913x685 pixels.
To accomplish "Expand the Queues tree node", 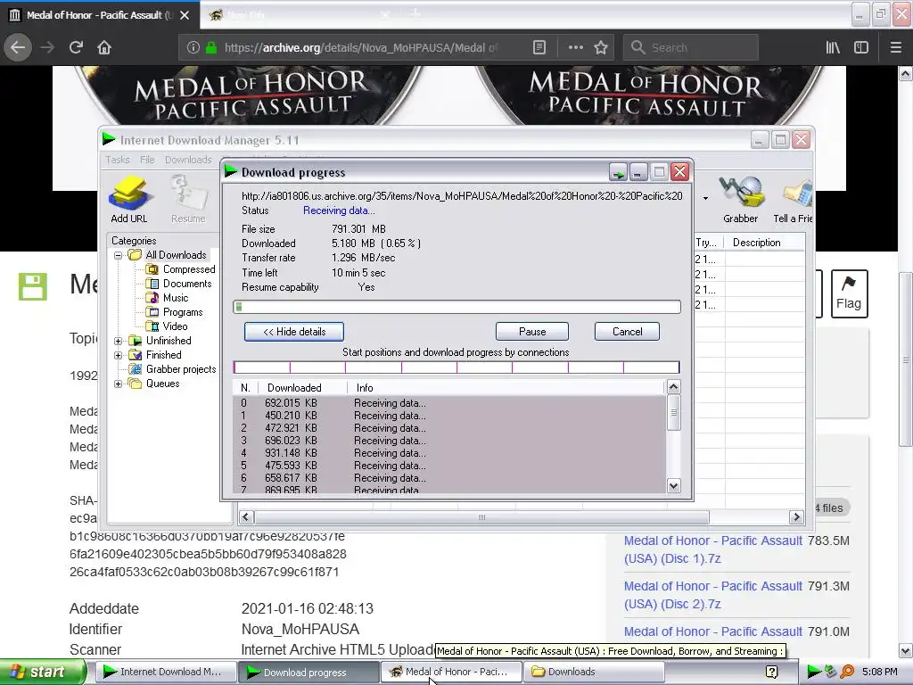I will click(x=119, y=384).
